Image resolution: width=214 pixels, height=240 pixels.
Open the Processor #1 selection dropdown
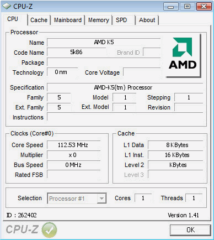click(x=77, y=199)
